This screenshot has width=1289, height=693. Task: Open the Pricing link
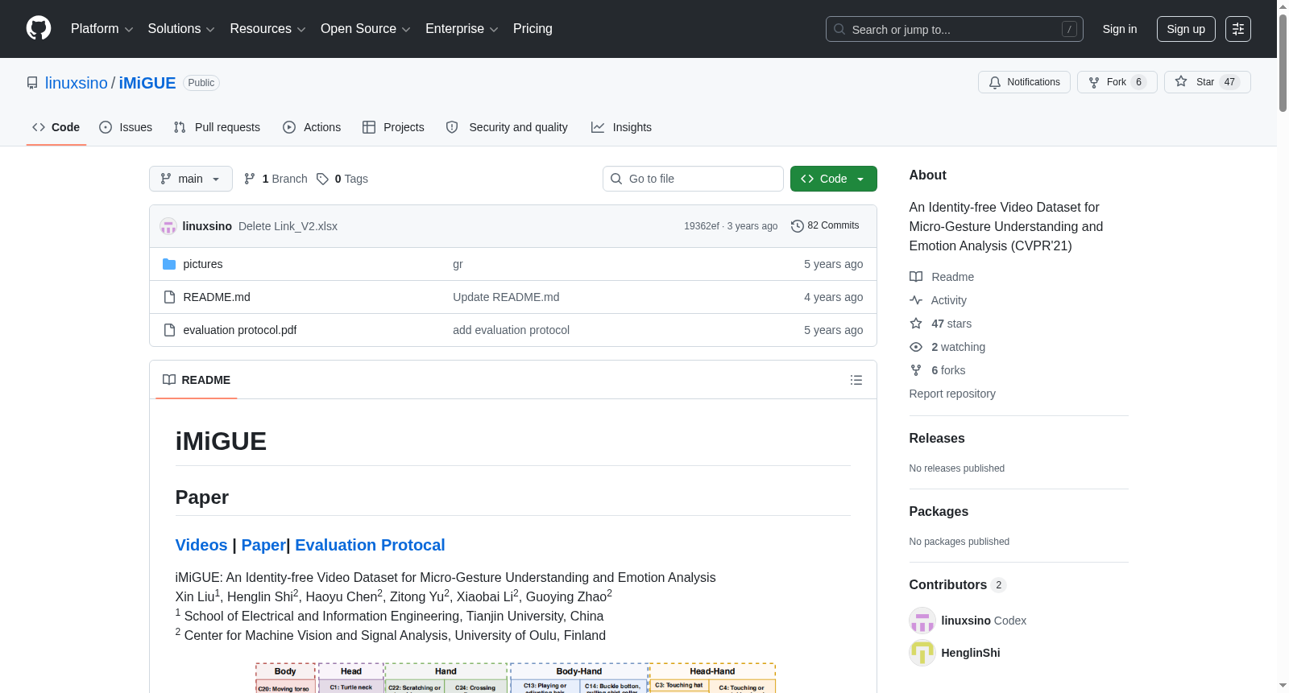[533, 29]
